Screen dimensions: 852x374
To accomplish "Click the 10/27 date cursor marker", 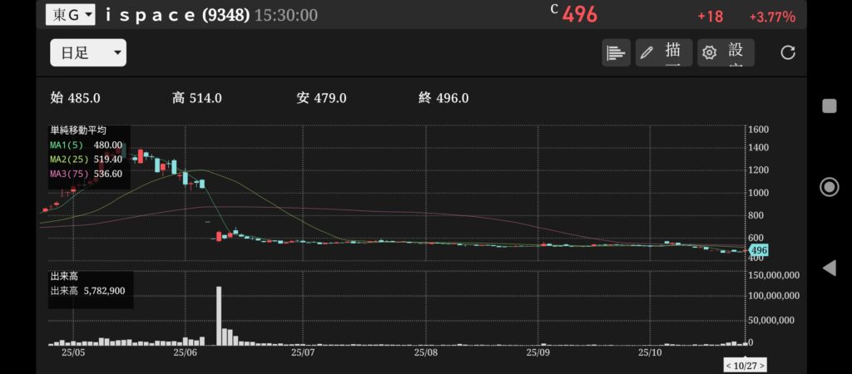I will point(744,365).
